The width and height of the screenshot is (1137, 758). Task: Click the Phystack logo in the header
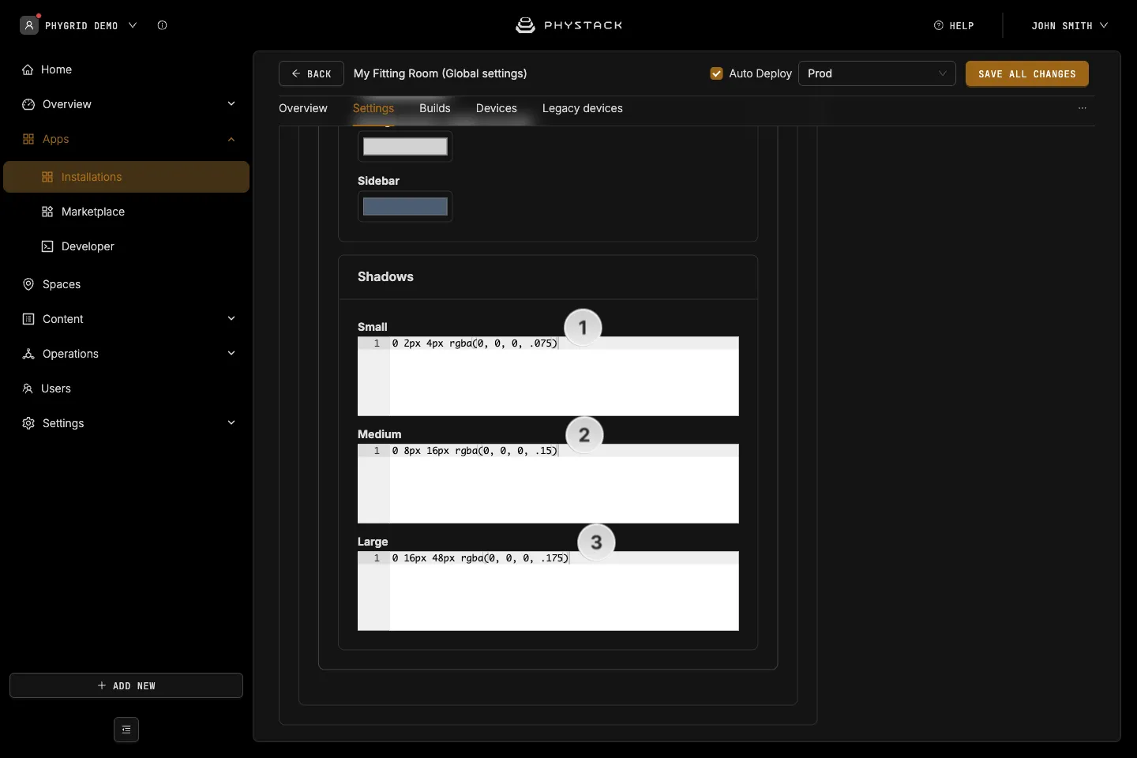pyautogui.click(x=568, y=25)
